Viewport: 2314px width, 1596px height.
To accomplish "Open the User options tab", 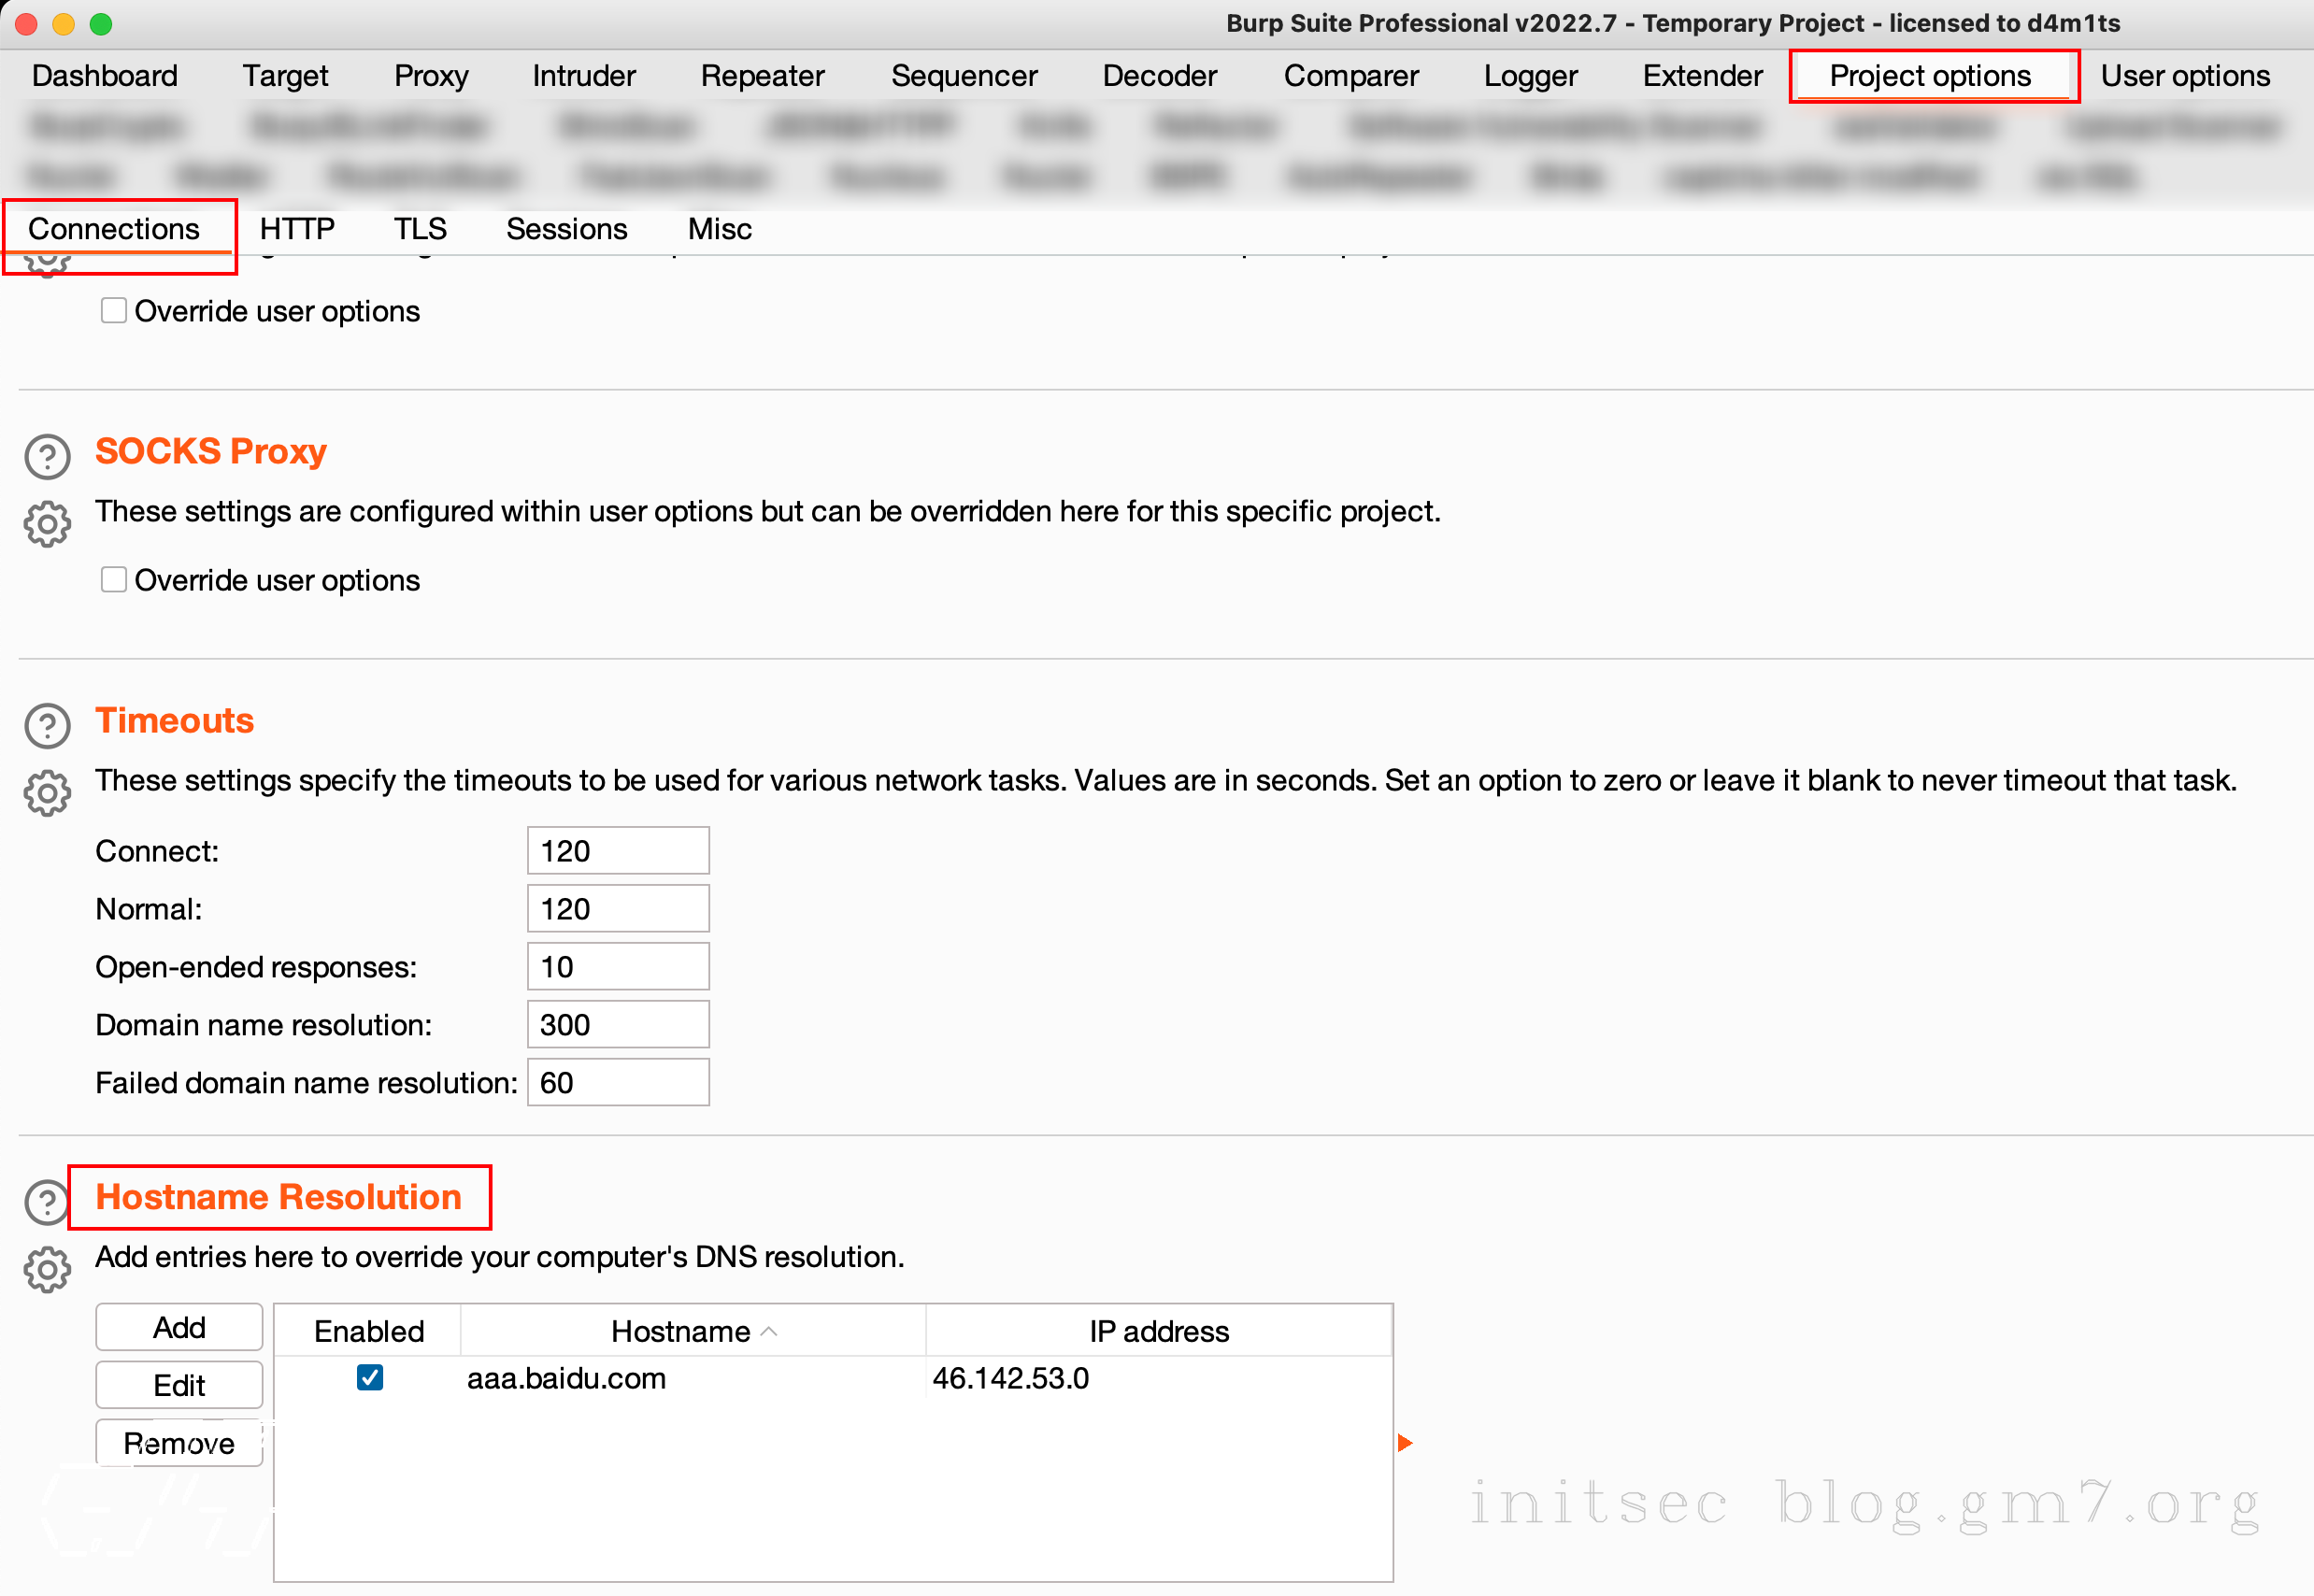I will tap(2184, 76).
